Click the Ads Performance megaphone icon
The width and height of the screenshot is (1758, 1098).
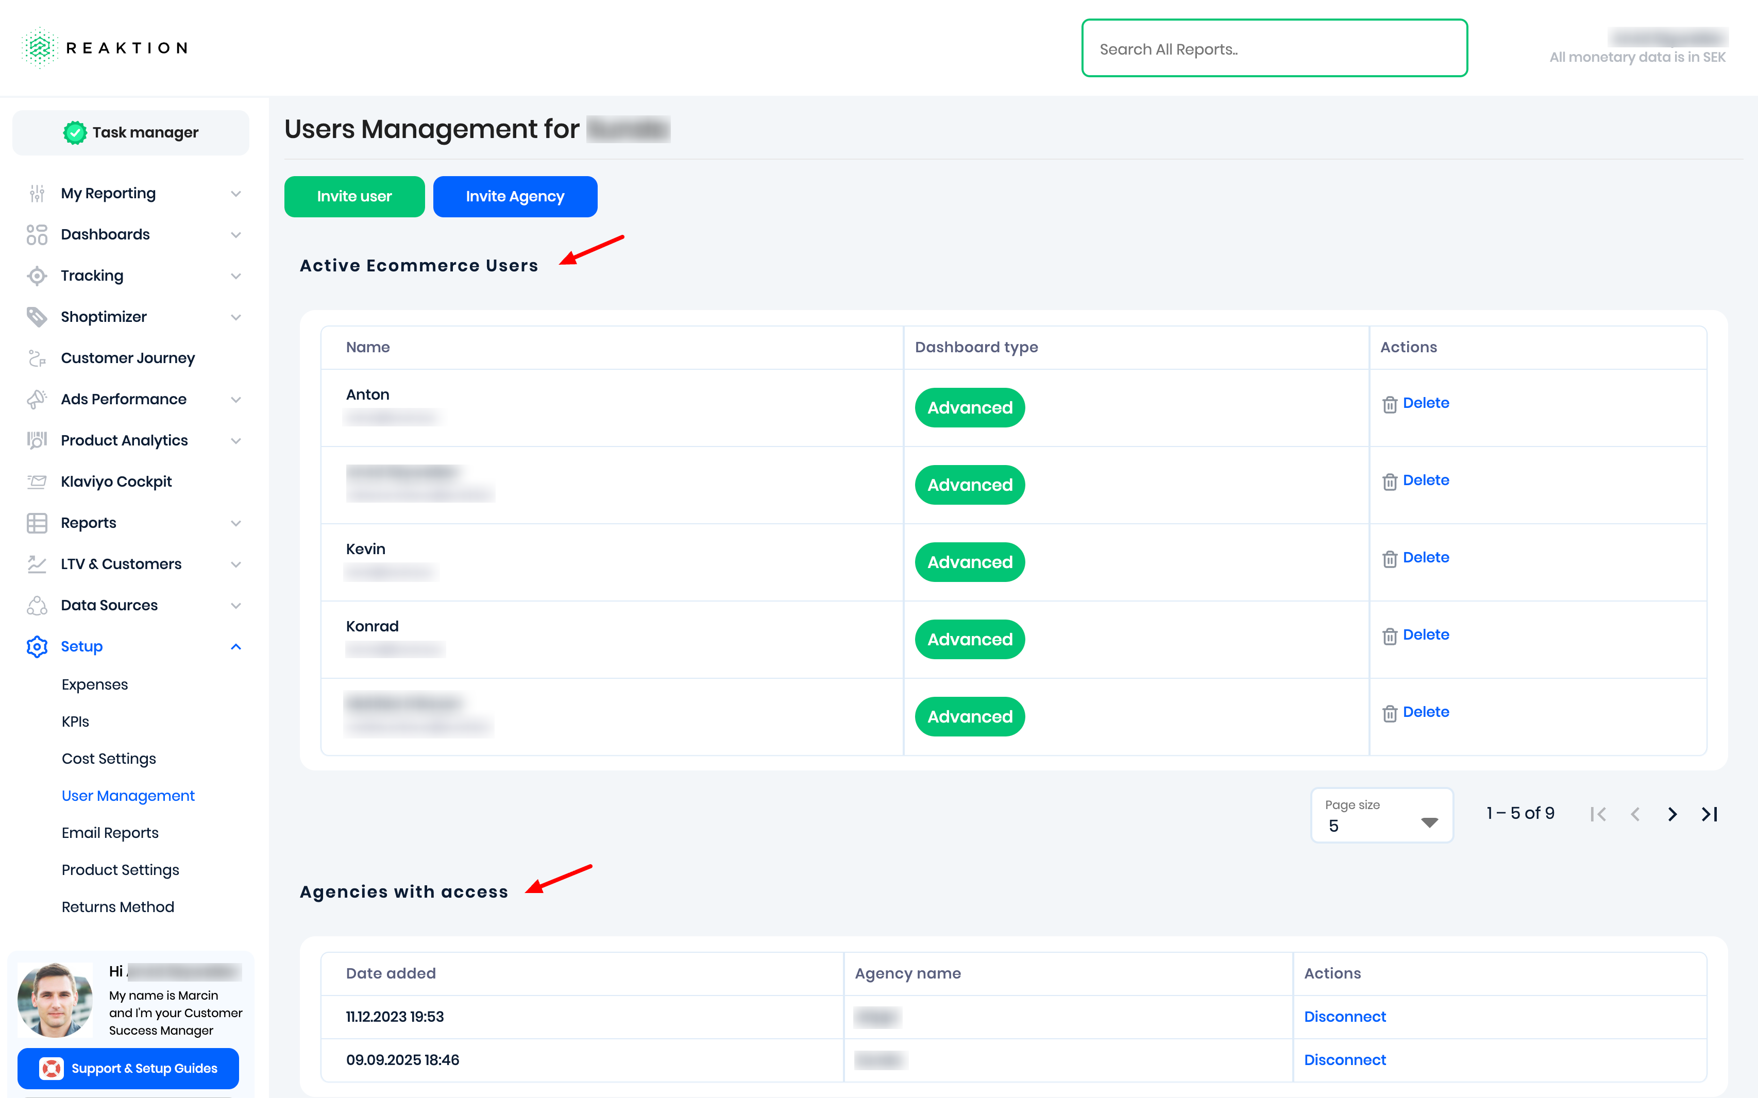tap(36, 400)
